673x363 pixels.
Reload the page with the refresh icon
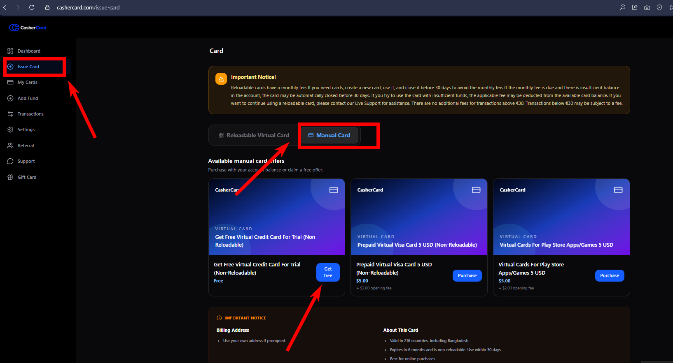pyautogui.click(x=32, y=7)
